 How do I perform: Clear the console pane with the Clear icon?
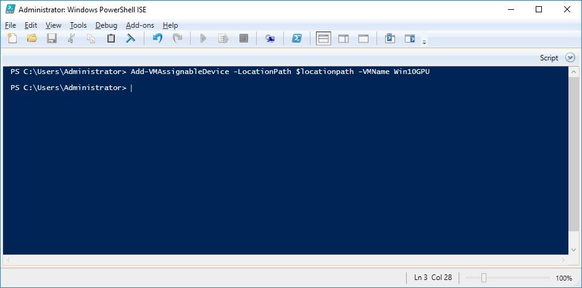tap(130, 38)
